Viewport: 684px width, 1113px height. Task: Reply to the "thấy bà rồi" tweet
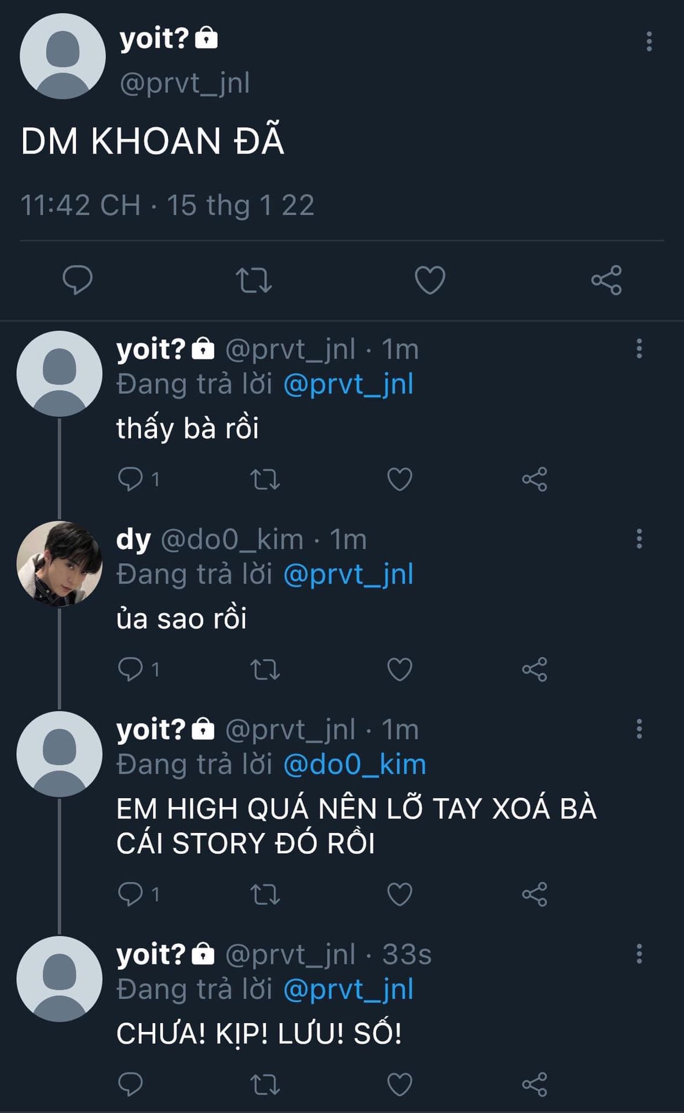point(130,479)
